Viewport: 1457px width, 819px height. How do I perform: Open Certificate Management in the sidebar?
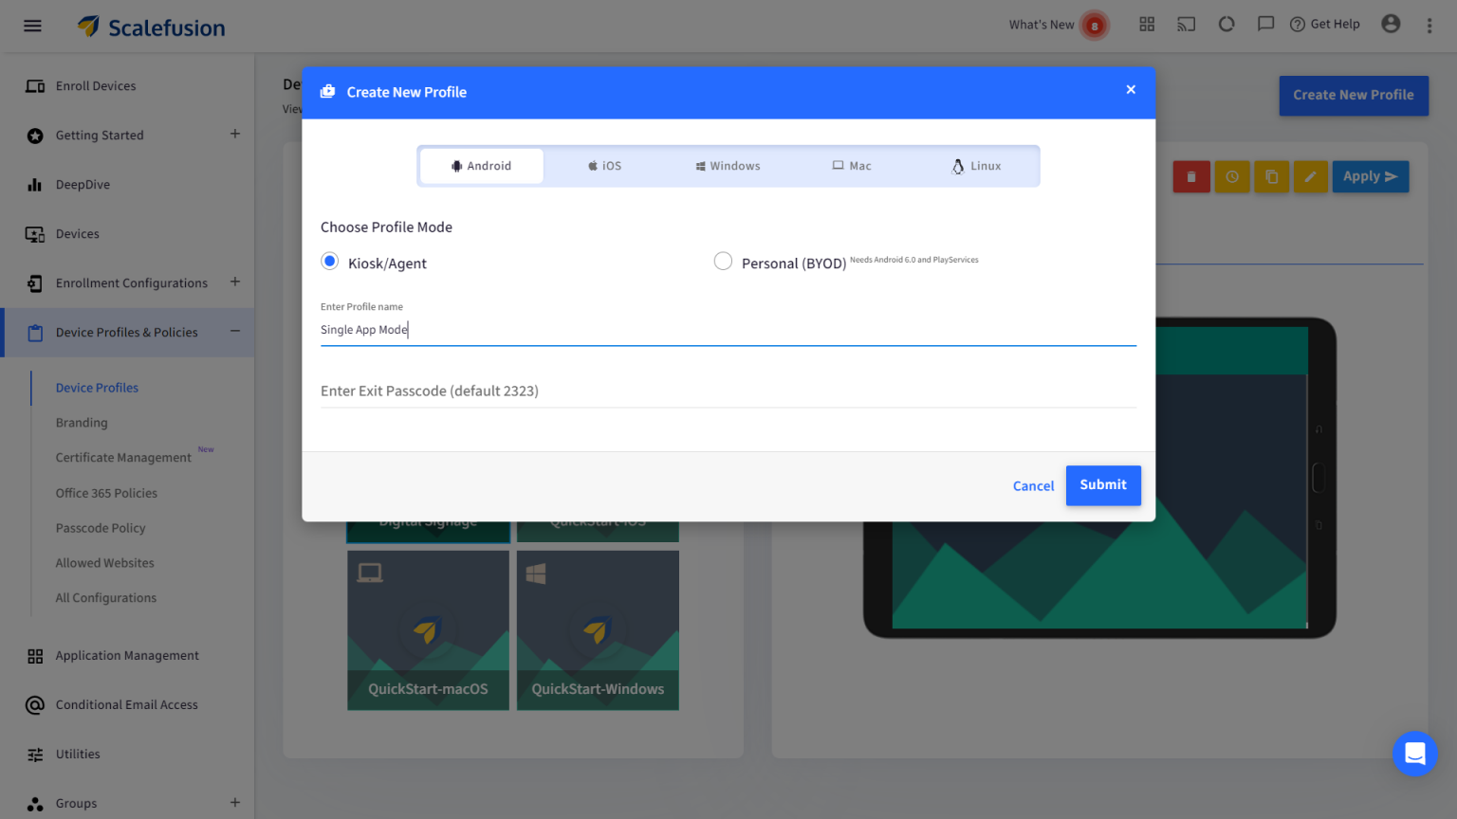click(x=122, y=457)
